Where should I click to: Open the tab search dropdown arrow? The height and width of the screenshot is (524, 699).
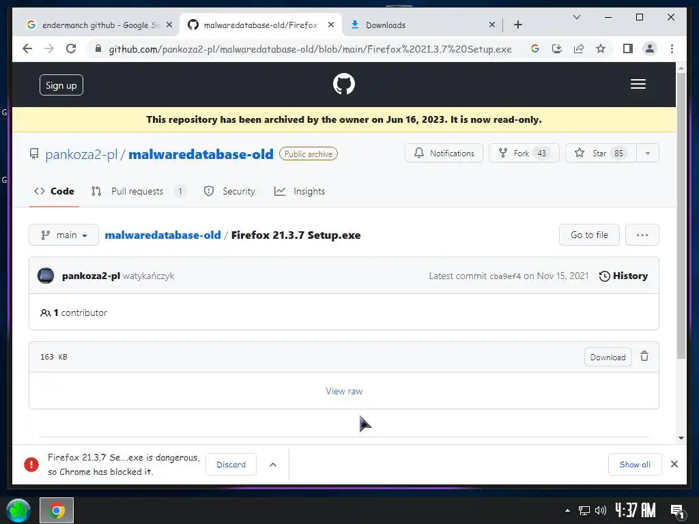point(576,17)
